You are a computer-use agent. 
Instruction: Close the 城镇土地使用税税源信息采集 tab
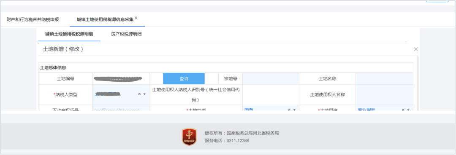136,18
